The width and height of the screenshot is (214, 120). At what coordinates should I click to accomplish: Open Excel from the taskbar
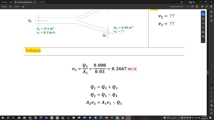(112, 118)
